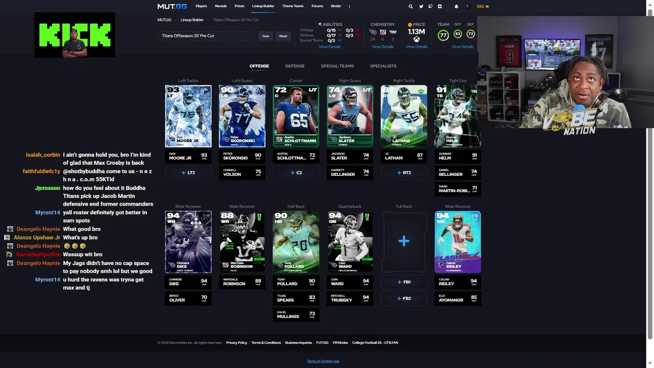Add a player to the C2 slot

tap(296, 173)
